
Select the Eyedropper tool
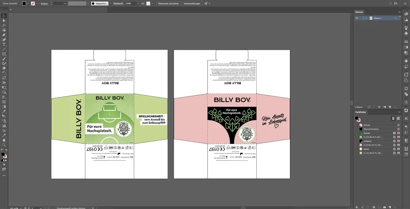(x=4, y=111)
